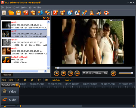Mute audio with the speaker button
The height and width of the screenshot is (108, 136).
113,73
